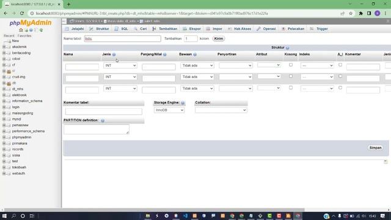Open Jenis INT dropdown in first row
391x220 pixels.
120,65
